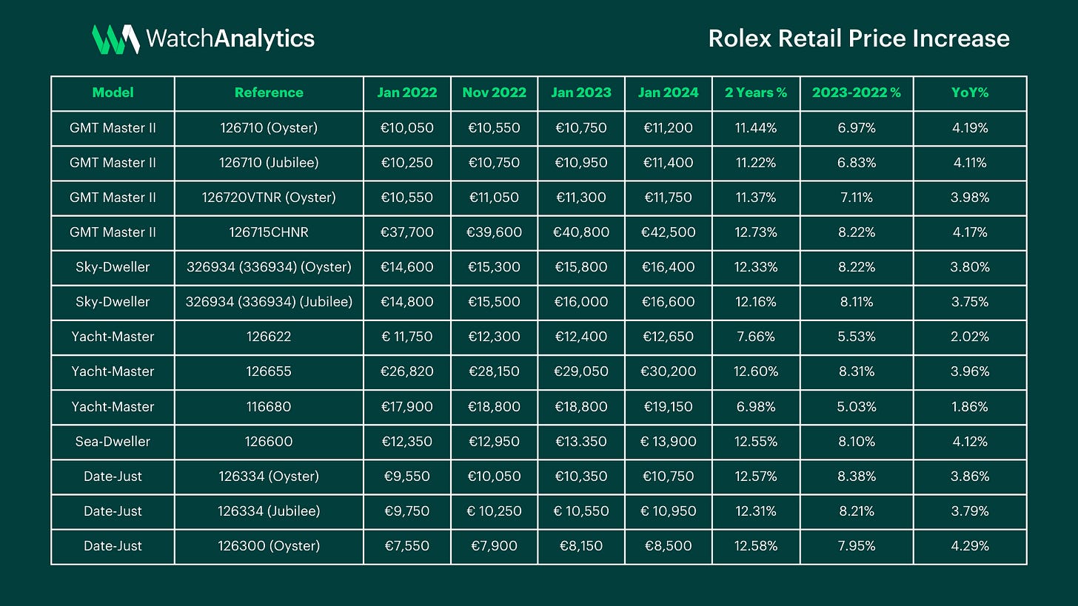Screen dimensions: 1078x606
Task: Click the Jan 2023 column header
Action: pos(581,92)
